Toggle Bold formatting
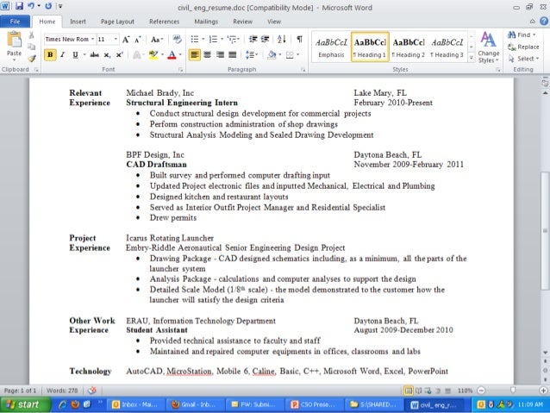Image resolution: width=550 pixels, height=413 pixels. [50, 54]
